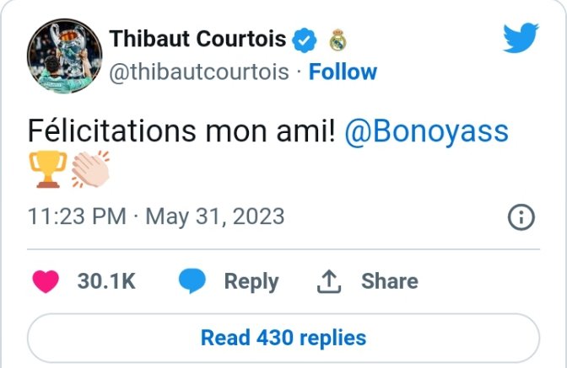
Task: Click the Share text label
Action: [389, 281]
